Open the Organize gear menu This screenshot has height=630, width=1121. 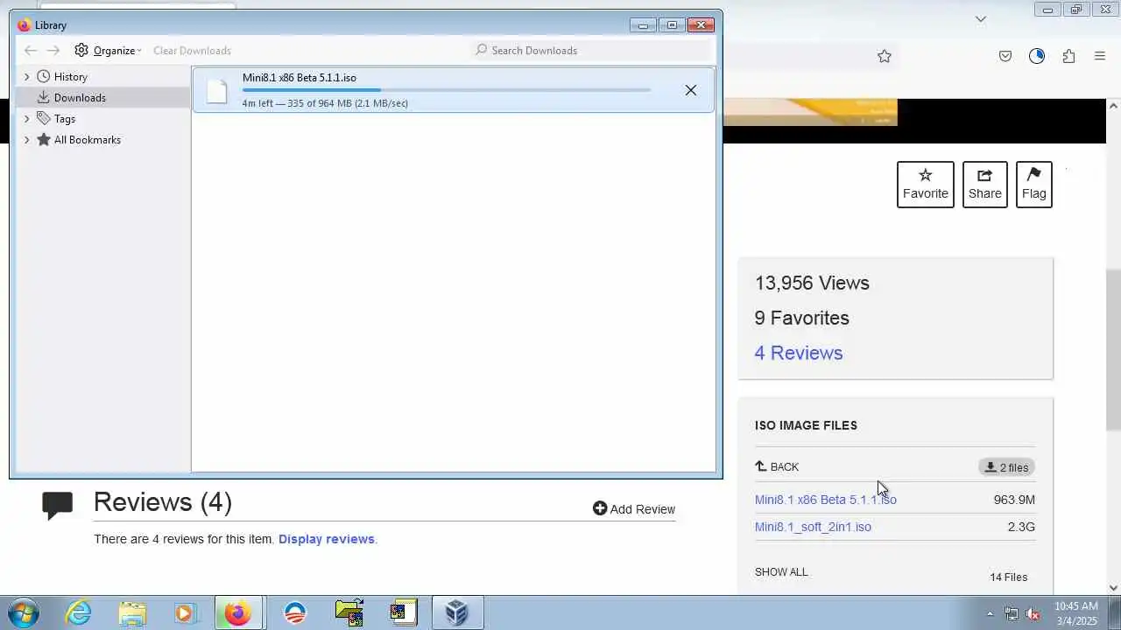click(x=108, y=51)
